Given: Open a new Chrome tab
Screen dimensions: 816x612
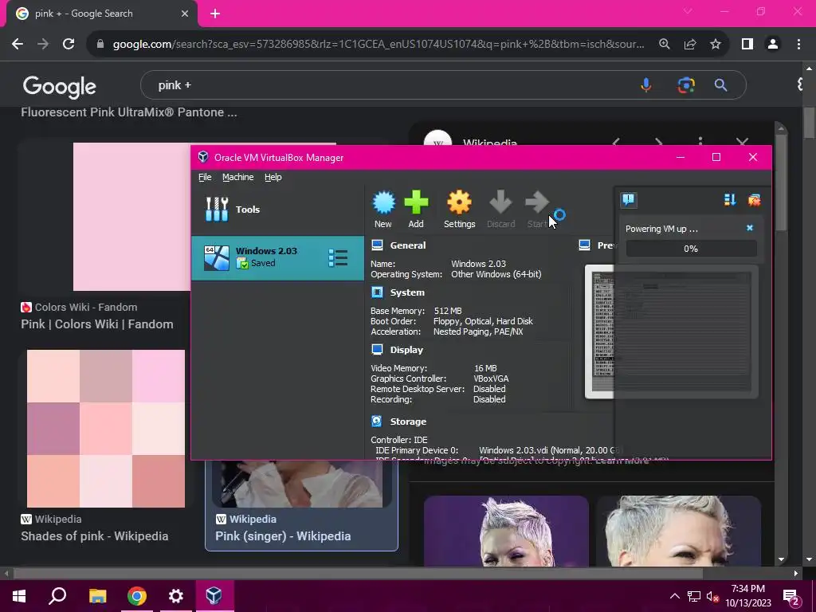Looking at the screenshot, I should coord(215,14).
